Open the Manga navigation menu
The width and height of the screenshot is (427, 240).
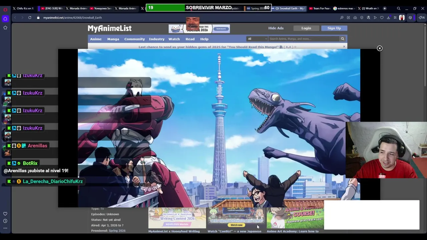click(113, 39)
